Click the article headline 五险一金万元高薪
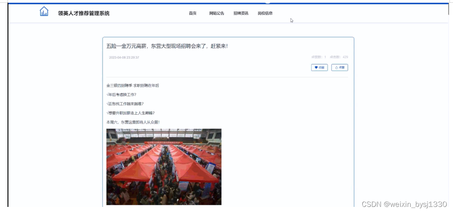 [x=167, y=46]
